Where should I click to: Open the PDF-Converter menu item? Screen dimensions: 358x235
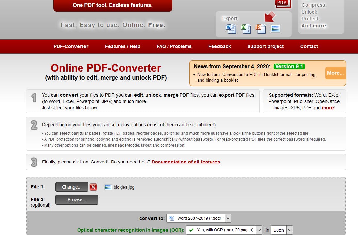click(71, 46)
